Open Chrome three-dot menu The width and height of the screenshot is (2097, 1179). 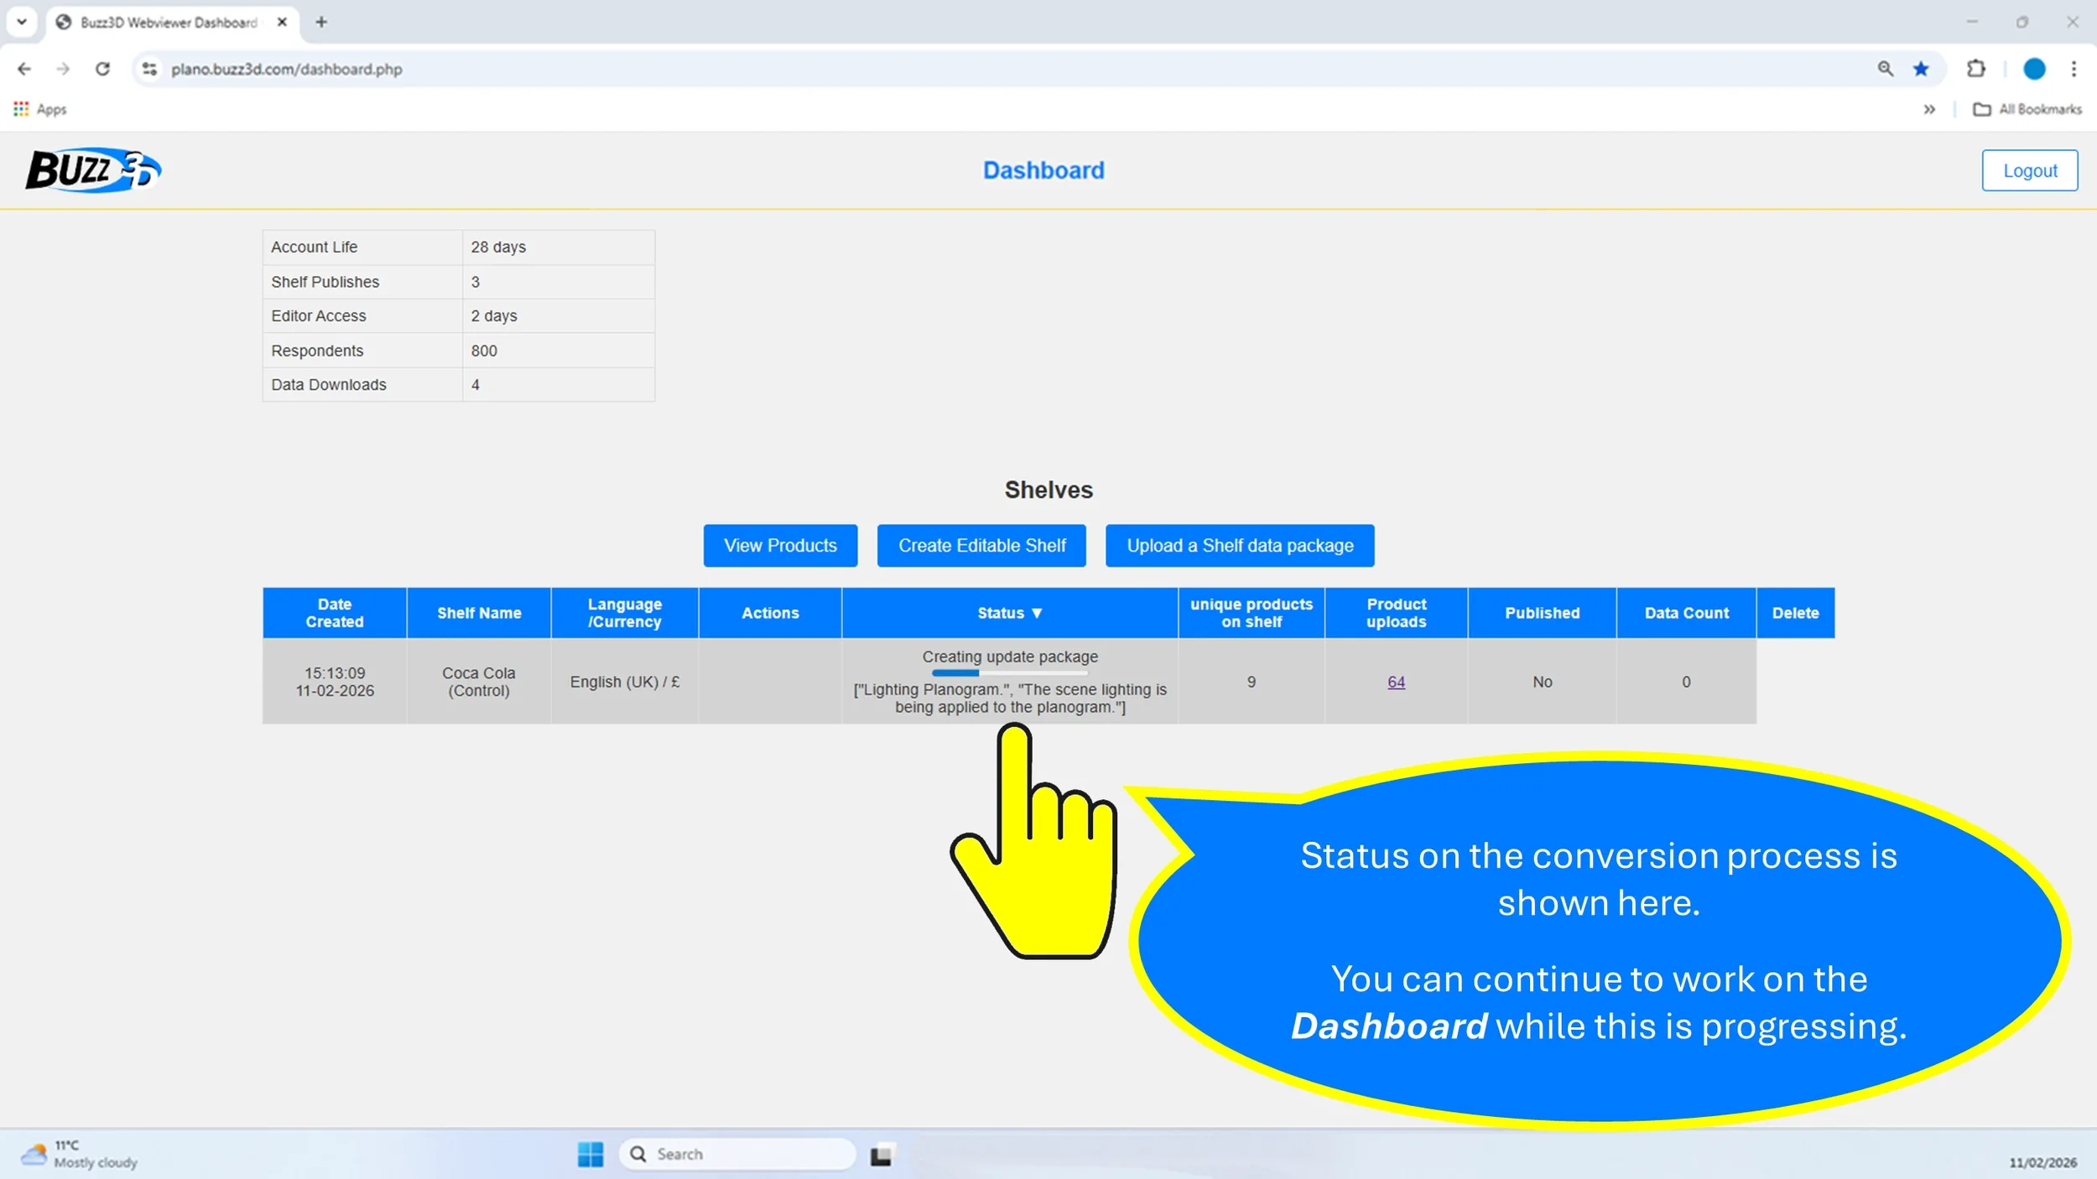click(x=2074, y=69)
